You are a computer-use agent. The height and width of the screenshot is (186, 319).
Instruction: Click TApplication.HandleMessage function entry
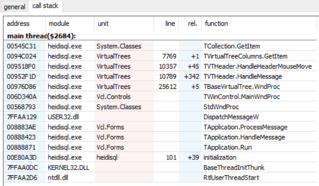[244, 137]
